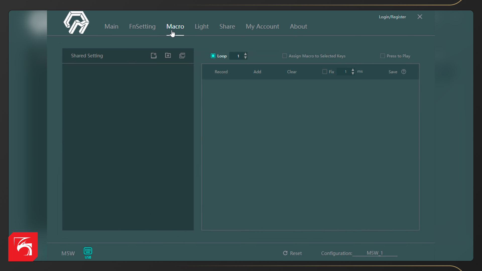Click the help question mark beside Save

click(404, 72)
